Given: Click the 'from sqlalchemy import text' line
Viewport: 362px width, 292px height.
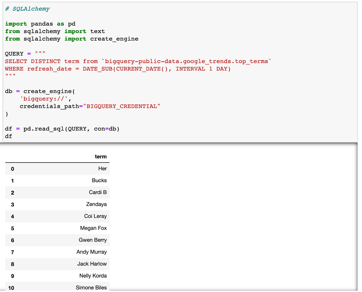Looking at the screenshot, I should pos(55,31).
